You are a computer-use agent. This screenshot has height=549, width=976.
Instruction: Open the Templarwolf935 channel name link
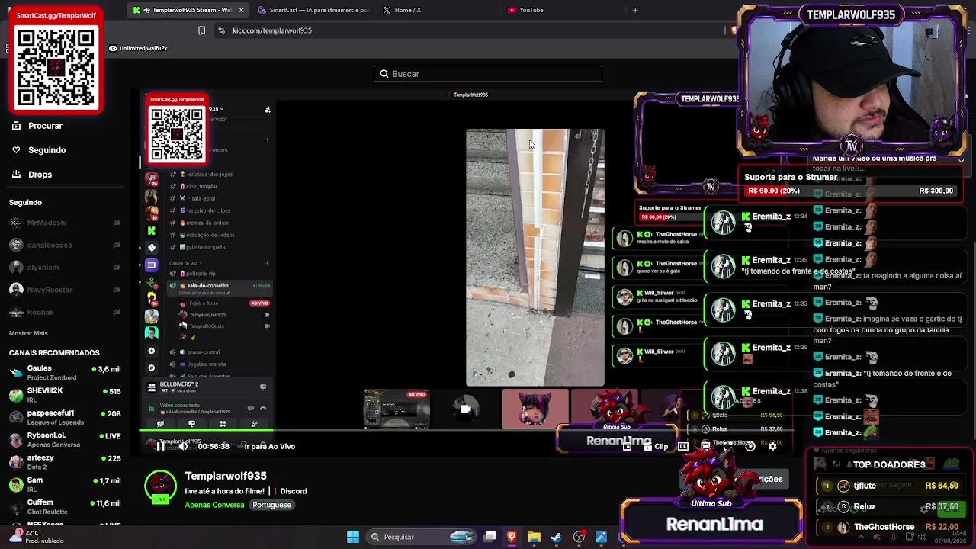pyautogui.click(x=226, y=476)
